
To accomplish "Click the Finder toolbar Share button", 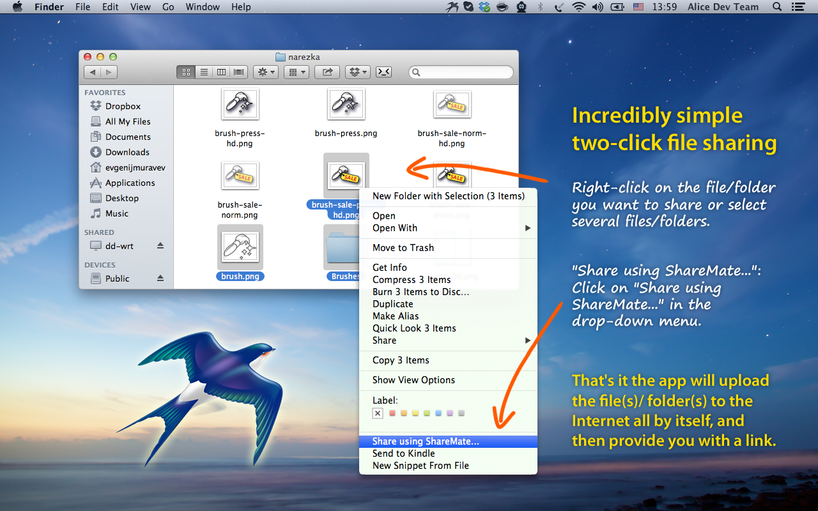I will pos(328,72).
